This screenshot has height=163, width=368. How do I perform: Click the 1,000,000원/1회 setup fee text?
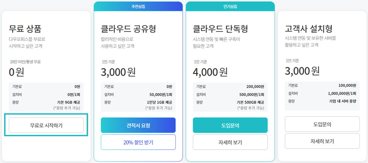coord(342,93)
